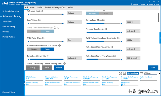
Task: Show info for Core Voltage Offset
Action: [x=103, y=20]
